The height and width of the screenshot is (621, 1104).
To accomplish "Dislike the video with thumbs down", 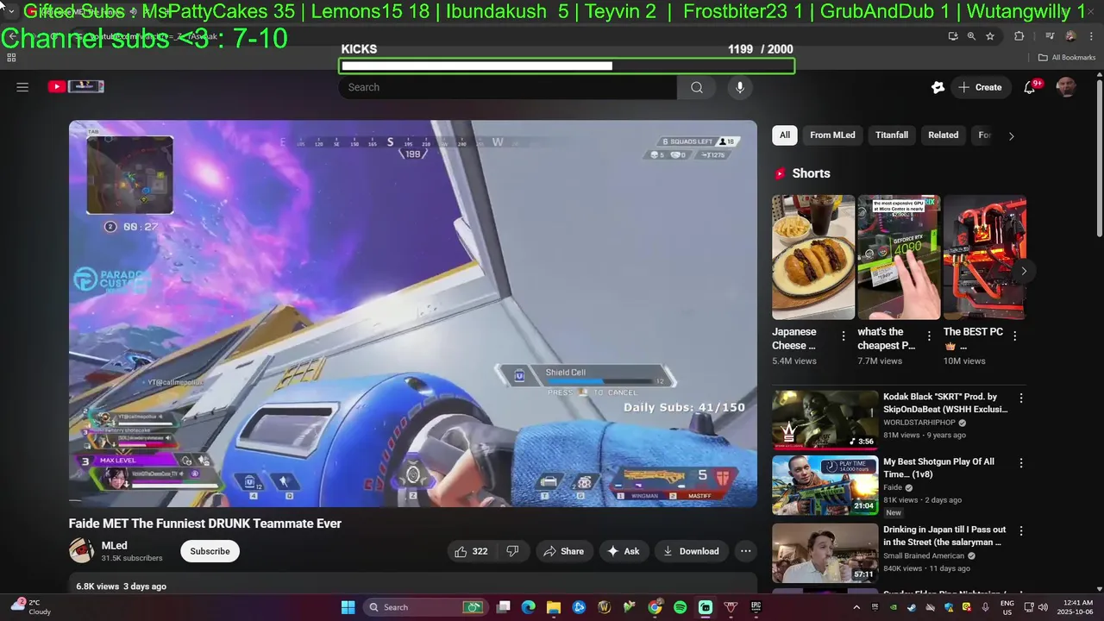I will coord(512,551).
